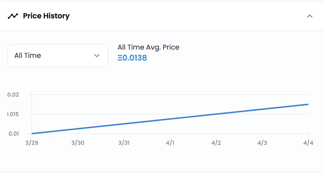Click the blue price line above 4/1
Image resolution: width=324 pixels, height=174 pixels.
tap(170, 119)
